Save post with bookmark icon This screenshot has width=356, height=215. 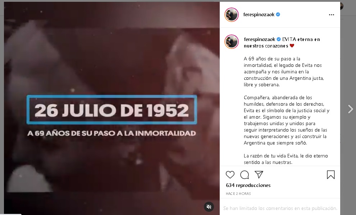[x=331, y=175]
